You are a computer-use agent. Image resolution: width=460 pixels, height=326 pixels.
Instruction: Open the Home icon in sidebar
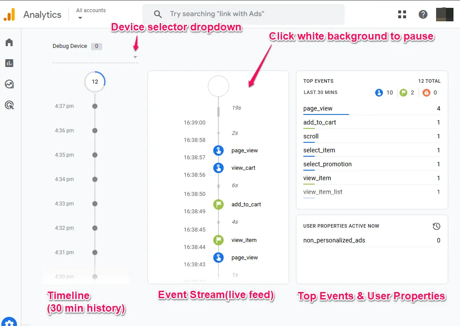point(9,42)
